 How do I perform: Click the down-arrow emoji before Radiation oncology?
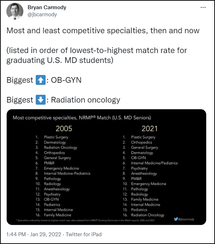pos(40,100)
